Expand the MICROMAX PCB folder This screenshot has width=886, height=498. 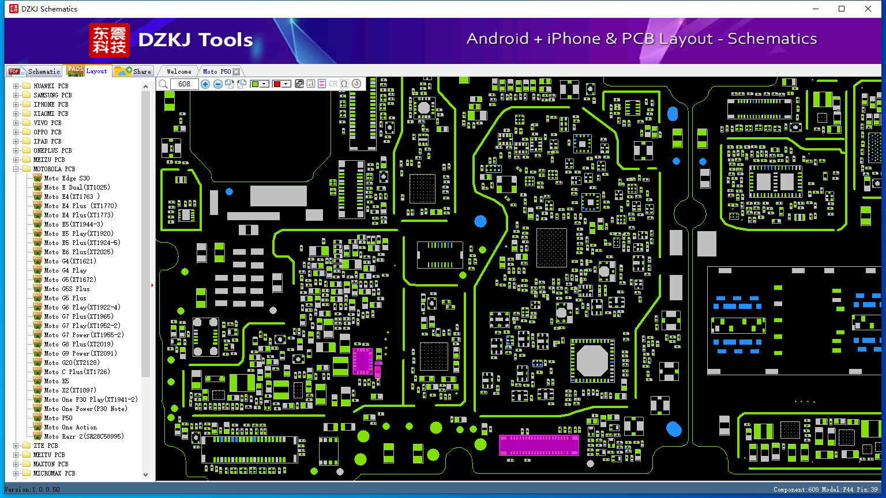coord(16,473)
